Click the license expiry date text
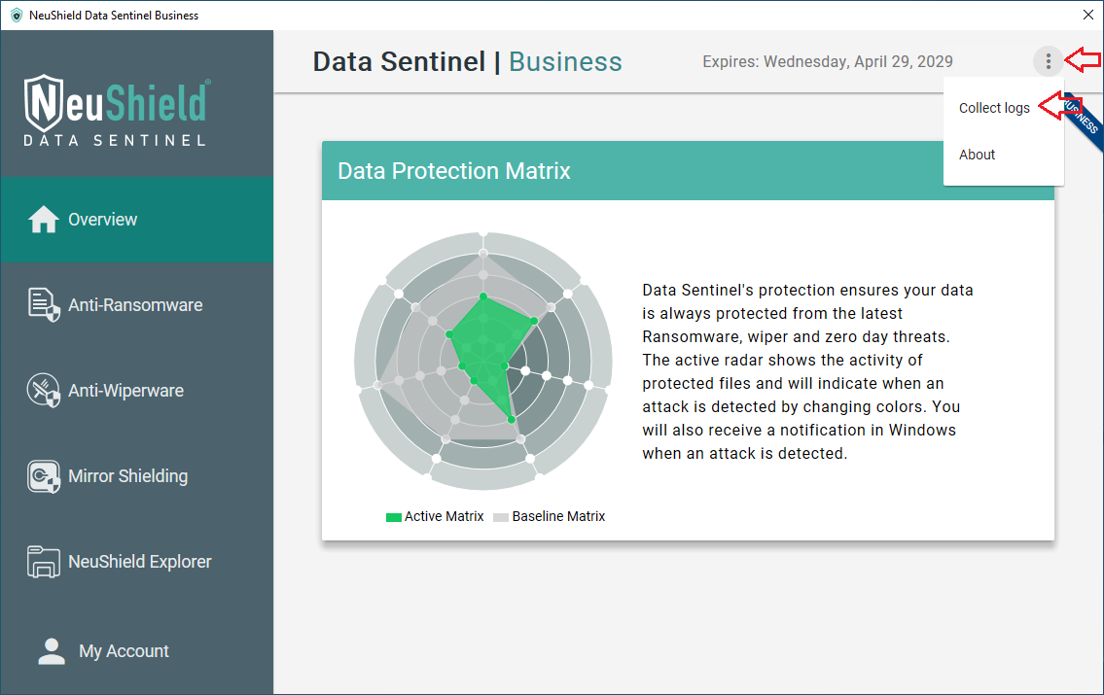The image size is (1104, 695). pos(828,62)
